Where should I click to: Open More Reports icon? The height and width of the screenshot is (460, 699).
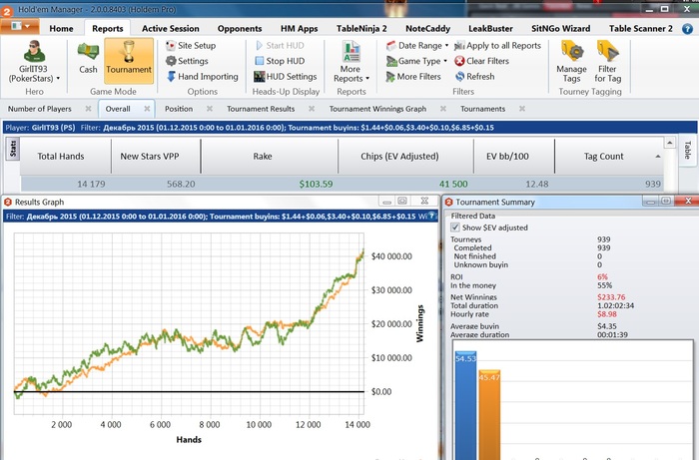[351, 51]
